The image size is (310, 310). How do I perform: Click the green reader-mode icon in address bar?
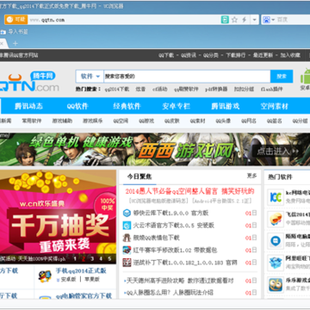click(x=225, y=20)
